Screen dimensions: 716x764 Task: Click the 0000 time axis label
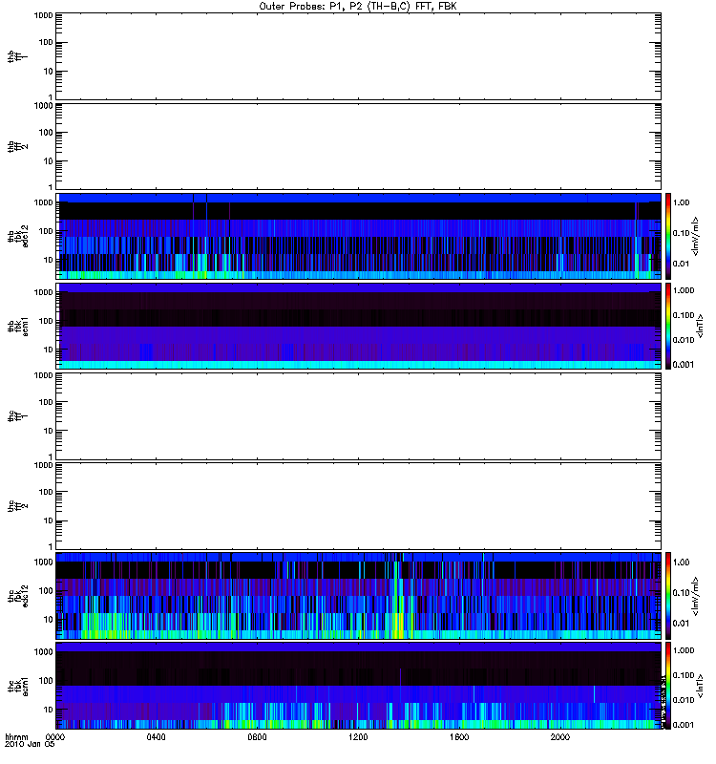tap(55, 737)
